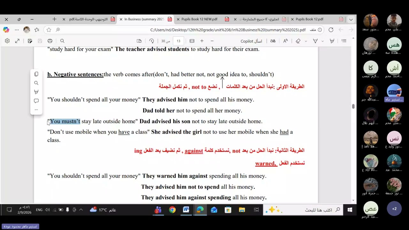This screenshot has height=230, width=409.
Task: Select the Draw pen tool
Action: [315, 41]
